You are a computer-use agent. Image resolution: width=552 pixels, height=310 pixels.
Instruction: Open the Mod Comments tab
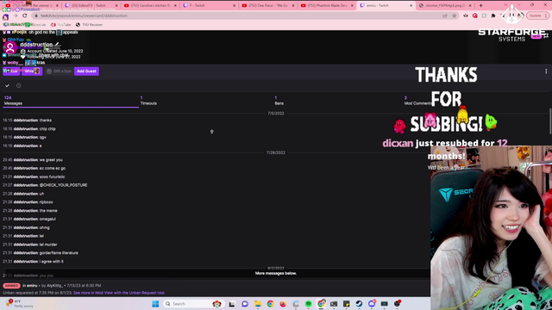click(417, 101)
